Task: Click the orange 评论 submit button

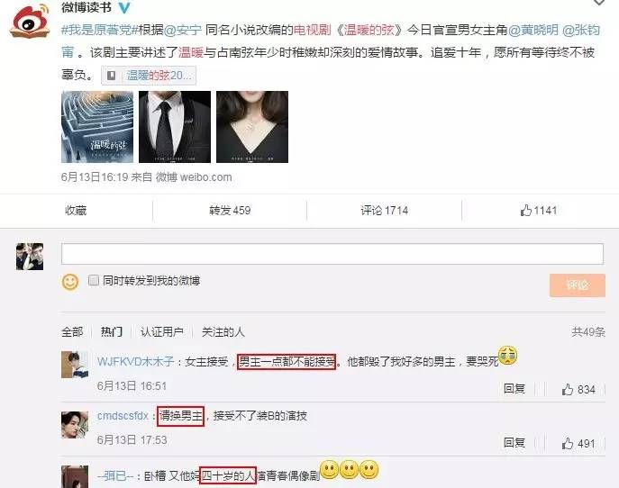Action: pos(578,285)
